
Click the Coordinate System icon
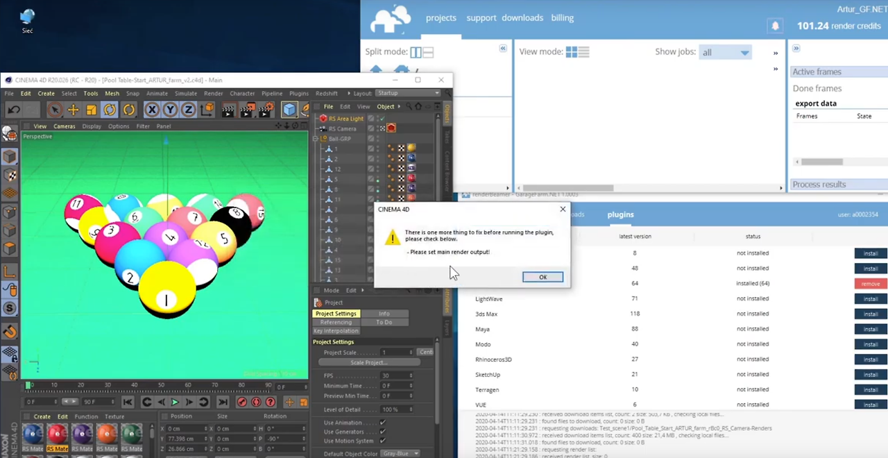click(x=207, y=110)
